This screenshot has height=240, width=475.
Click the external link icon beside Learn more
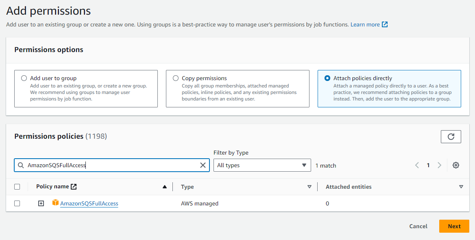pos(385,24)
